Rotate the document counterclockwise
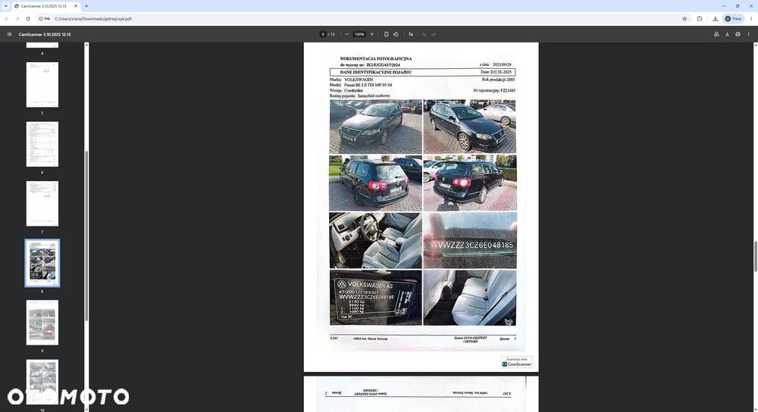 click(x=396, y=34)
